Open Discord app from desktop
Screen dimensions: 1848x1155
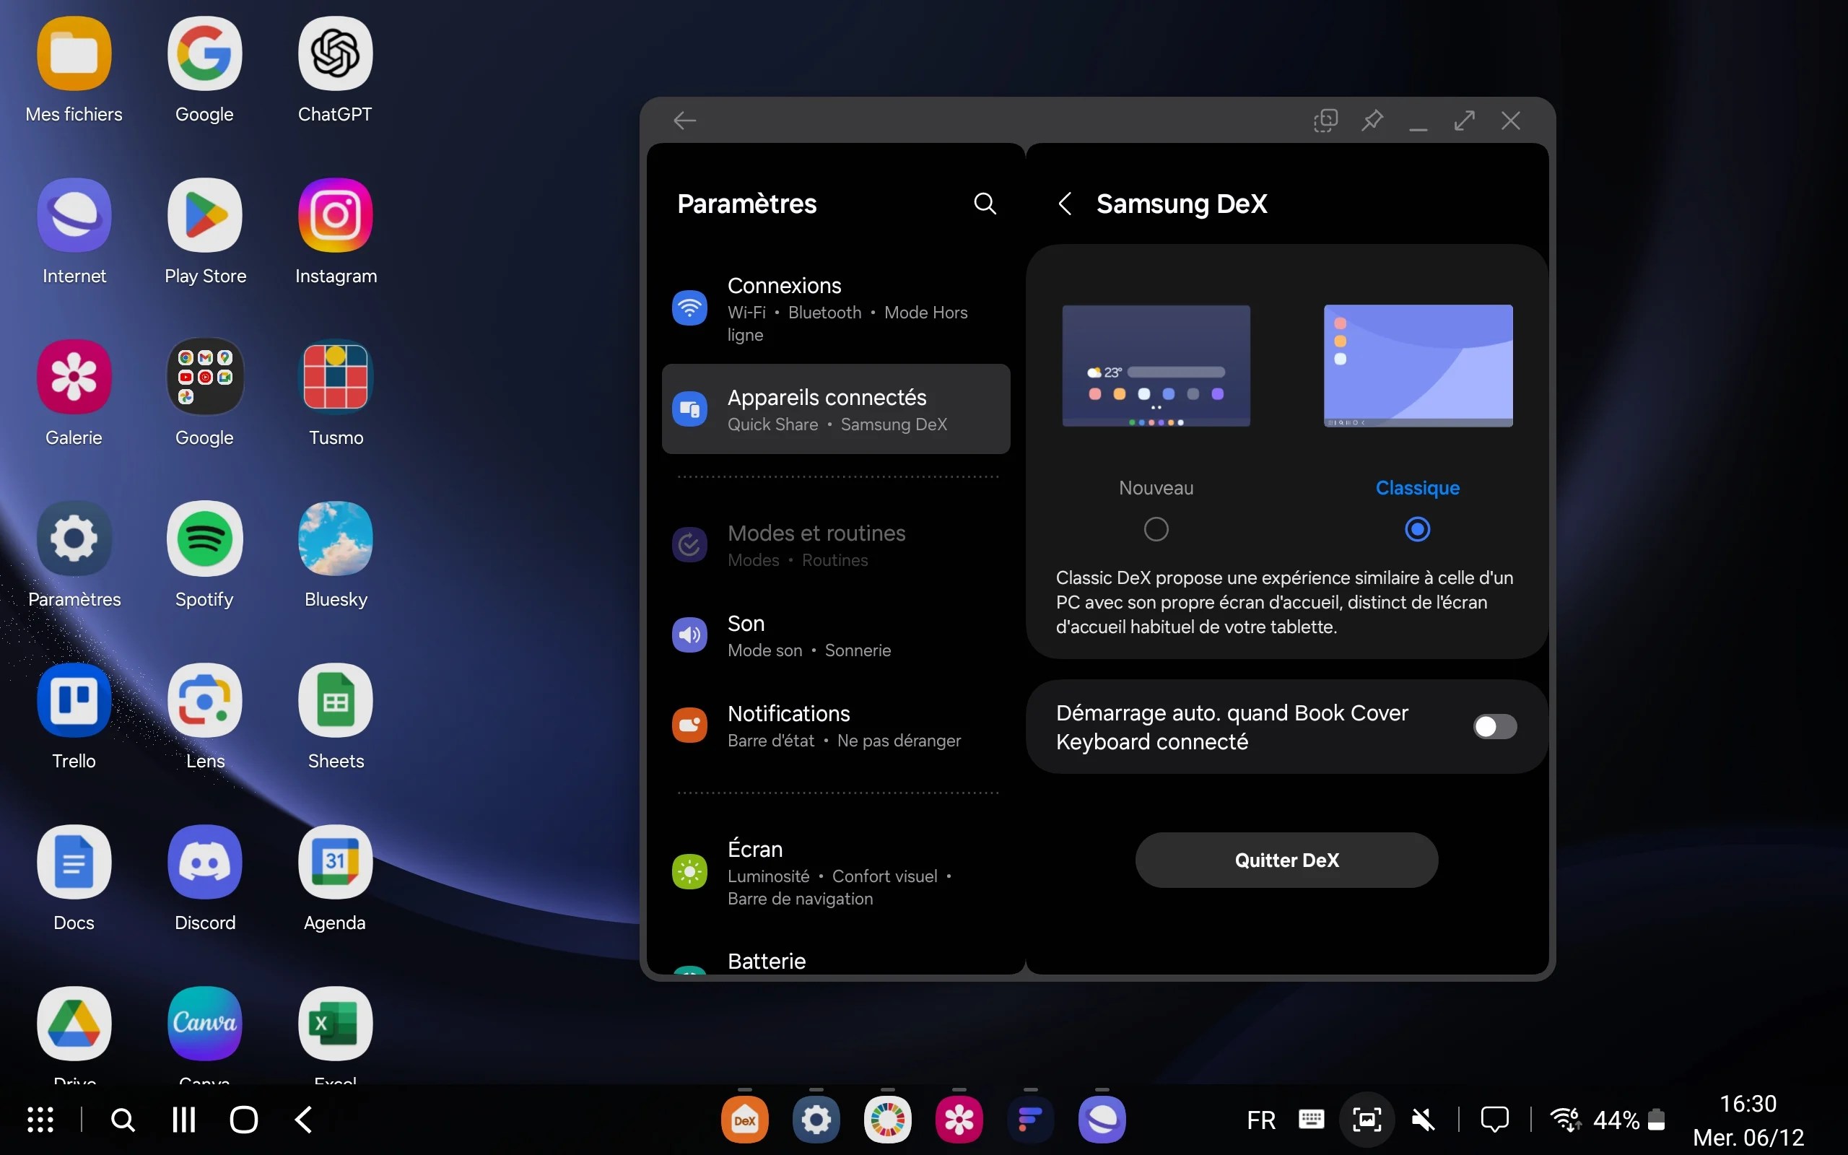pyautogui.click(x=204, y=861)
